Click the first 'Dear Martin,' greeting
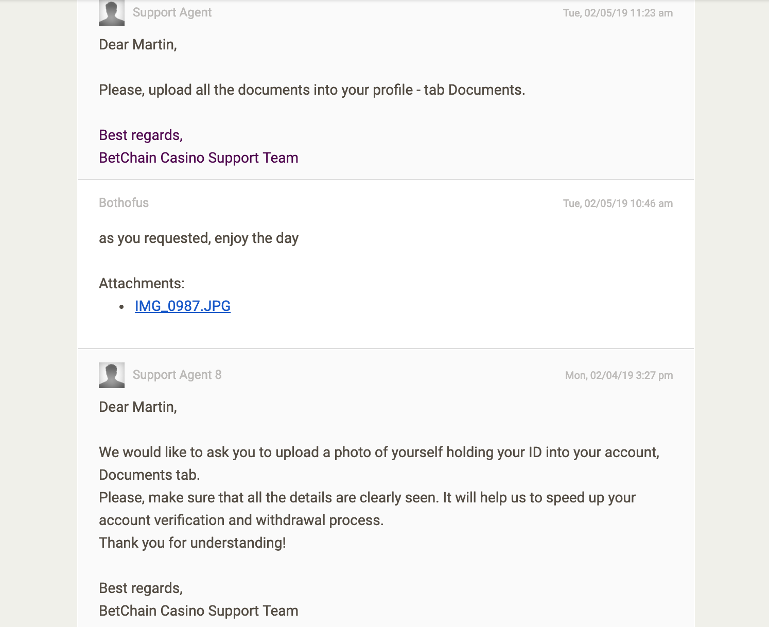The height and width of the screenshot is (627, 769). click(x=138, y=45)
